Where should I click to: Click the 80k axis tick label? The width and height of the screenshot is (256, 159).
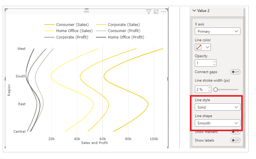pos(128,139)
